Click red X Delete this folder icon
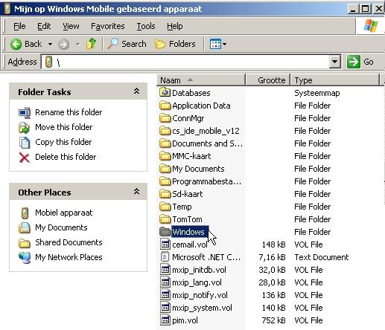 click(x=25, y=158)
